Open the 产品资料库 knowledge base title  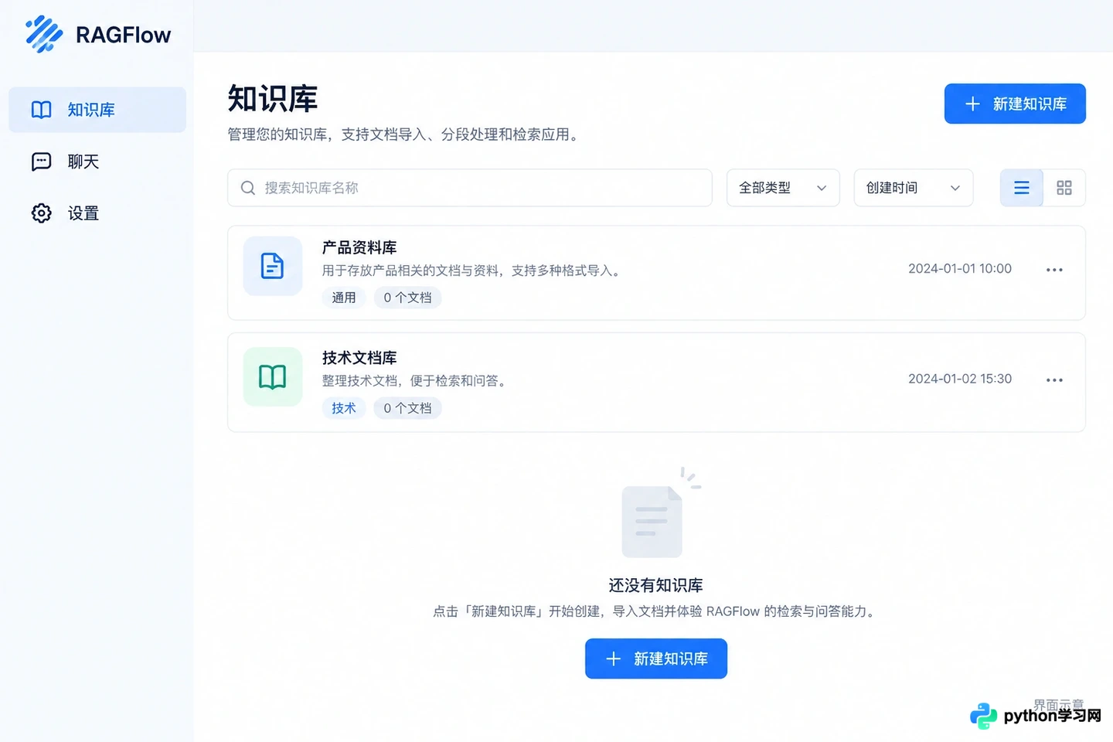coord(359,247)
